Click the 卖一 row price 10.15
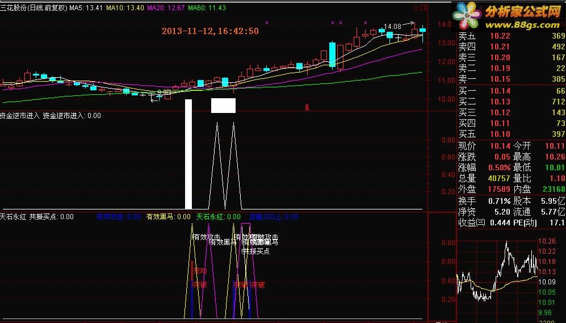The height and width of the screenshot is (323, 566). (500, 79)
